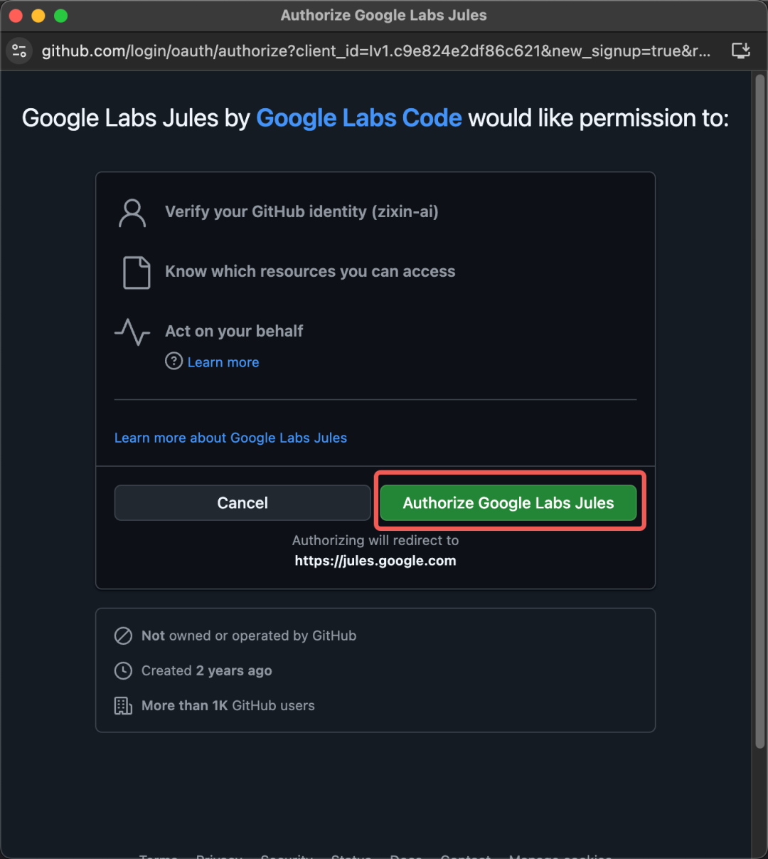Click the not-owned prohibition icon
This screenshot has height=859, width=768.
pos(123,636)
